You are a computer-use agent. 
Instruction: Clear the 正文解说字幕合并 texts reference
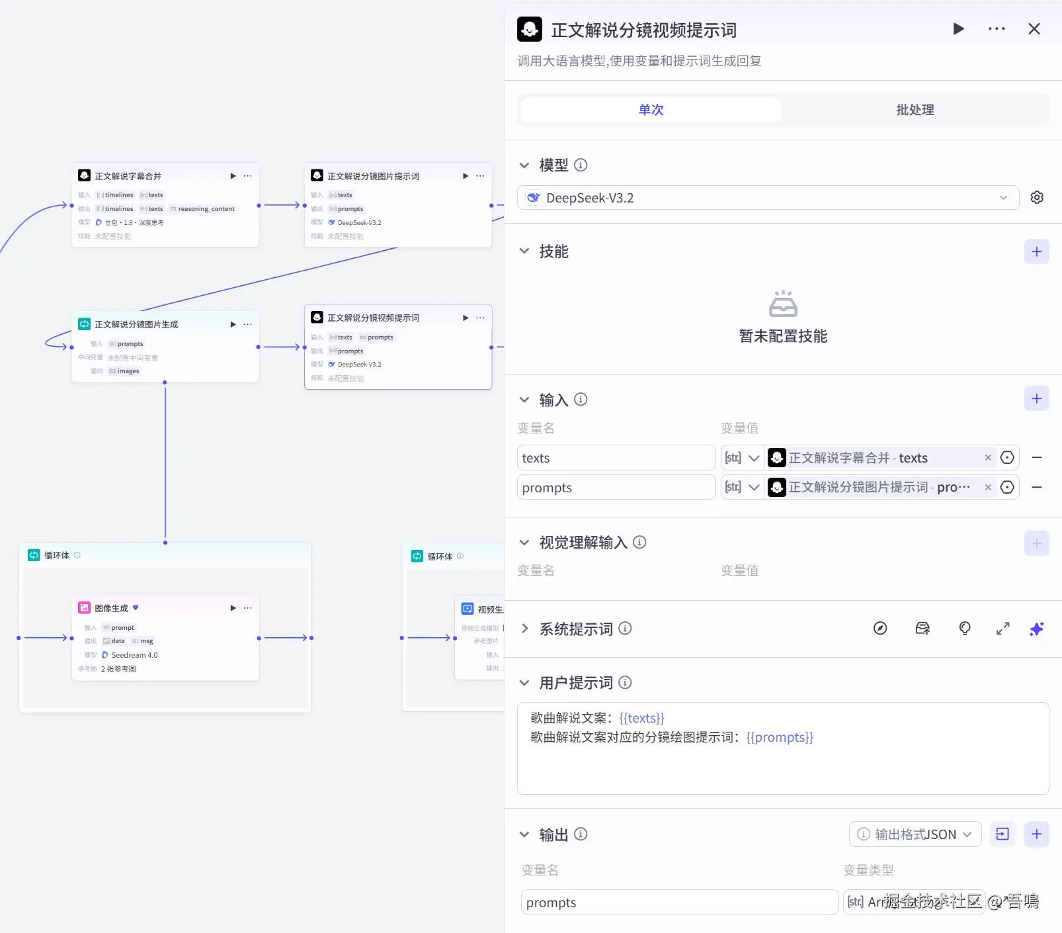988,458
